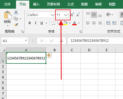Screen dimensions: 123x99
Task: Align text left
Action: pos(88,23)
